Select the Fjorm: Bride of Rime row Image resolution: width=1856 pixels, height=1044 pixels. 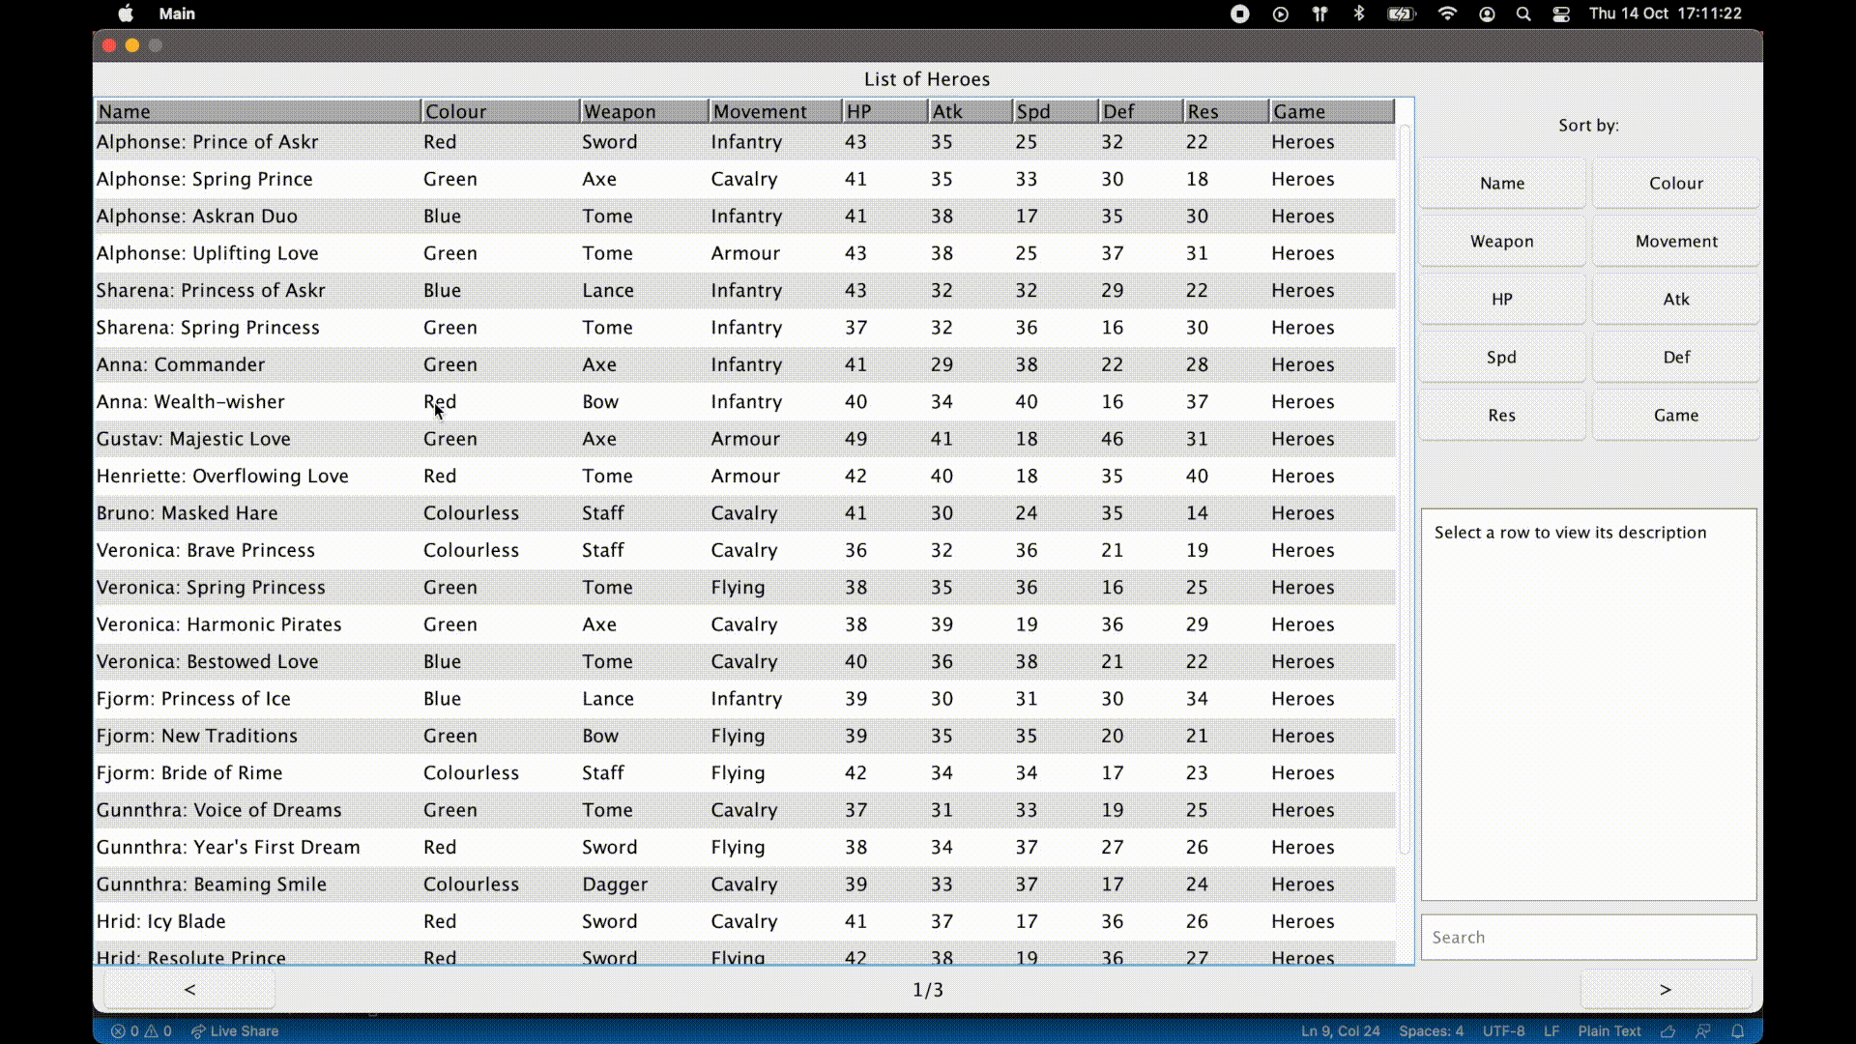click(745, 773)
